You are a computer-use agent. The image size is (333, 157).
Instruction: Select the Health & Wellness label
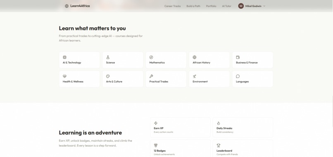73,81
